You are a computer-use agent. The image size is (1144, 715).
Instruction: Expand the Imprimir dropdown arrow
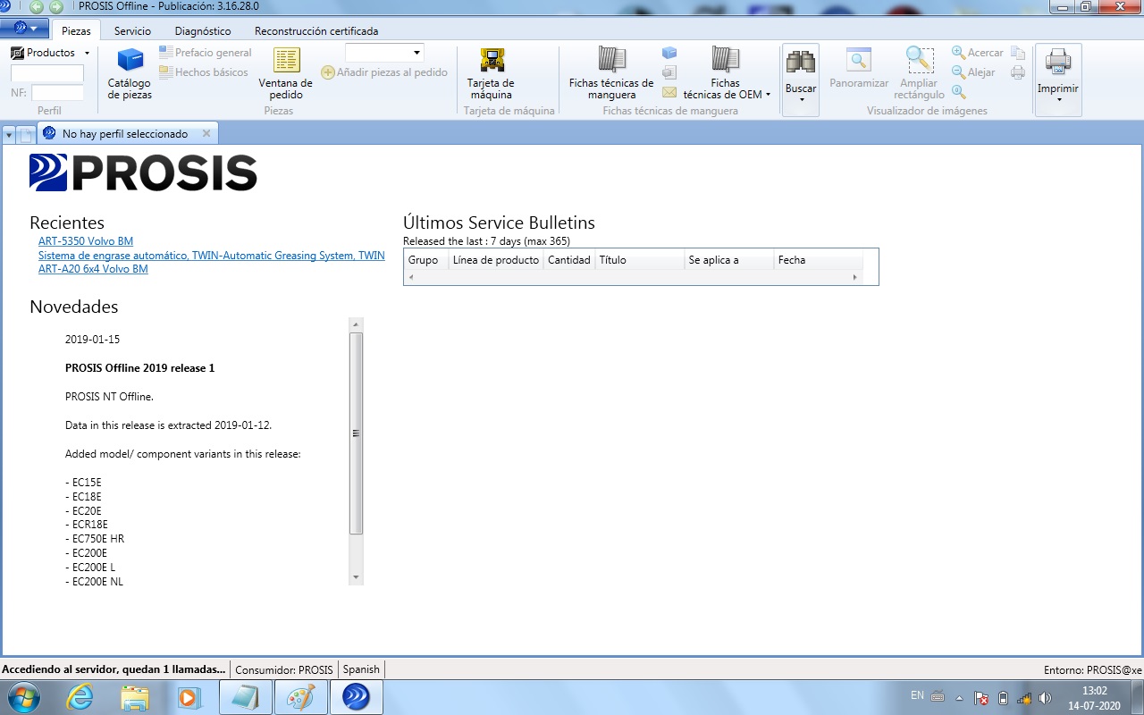point(1058,99)
